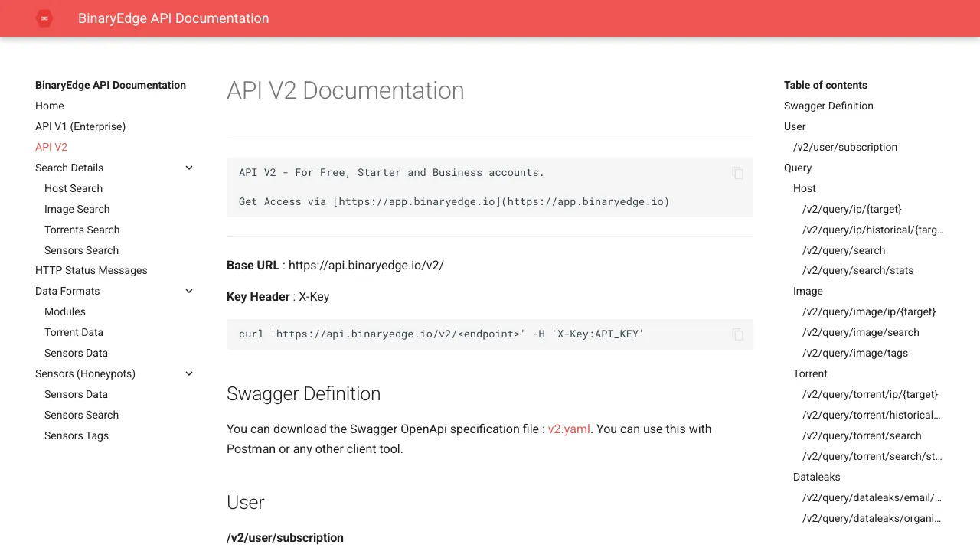Go to /v2/query/image/tags in contents
This screenshot has height=551, width=980.
pos(855,353)
